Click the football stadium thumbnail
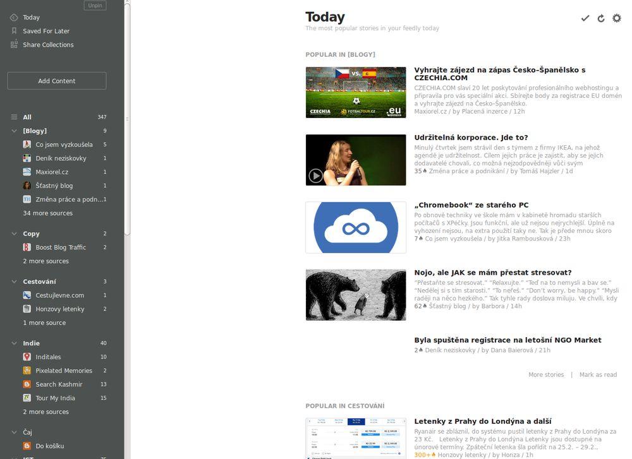This screenshot has width=632, height=459. click(x=356, y=92)
